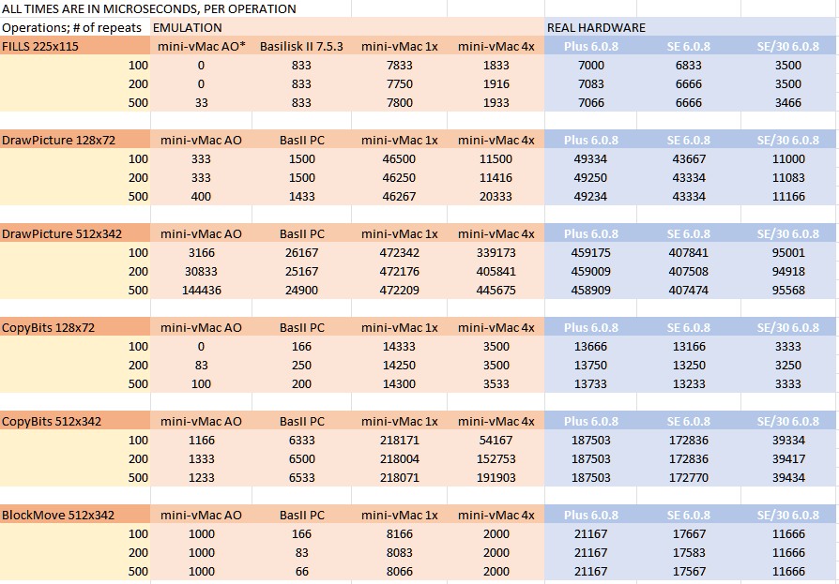Click the mini-vMac 4x value 152753

click(x=496, y=459)
